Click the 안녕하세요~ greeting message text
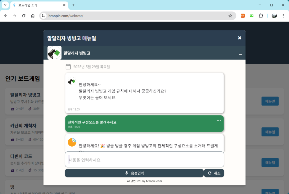The image size is (289, 194). [x=89, y=85]
